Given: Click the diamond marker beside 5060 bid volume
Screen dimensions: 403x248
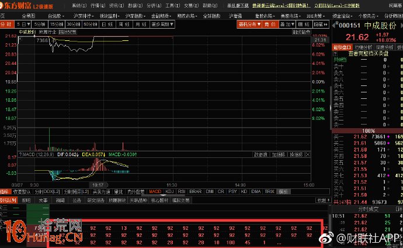Looking at the screenshot, I should click(388, 143).
